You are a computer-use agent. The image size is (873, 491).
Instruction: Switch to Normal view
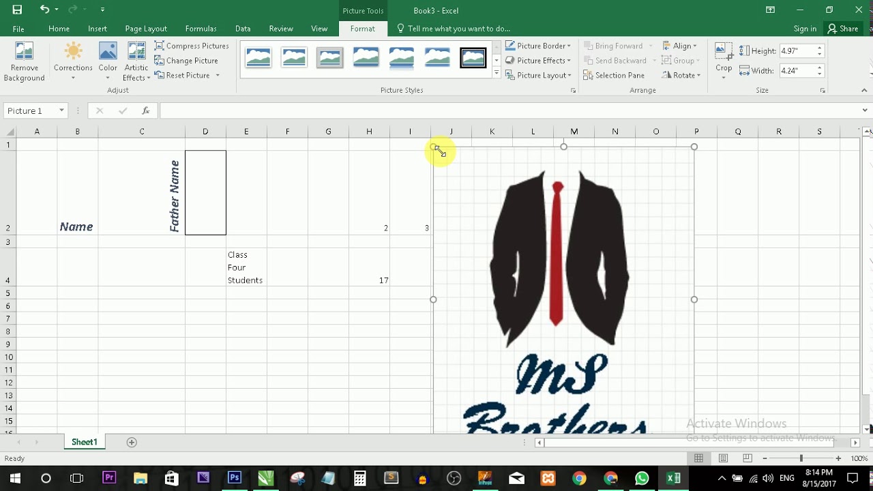point(698,458)
